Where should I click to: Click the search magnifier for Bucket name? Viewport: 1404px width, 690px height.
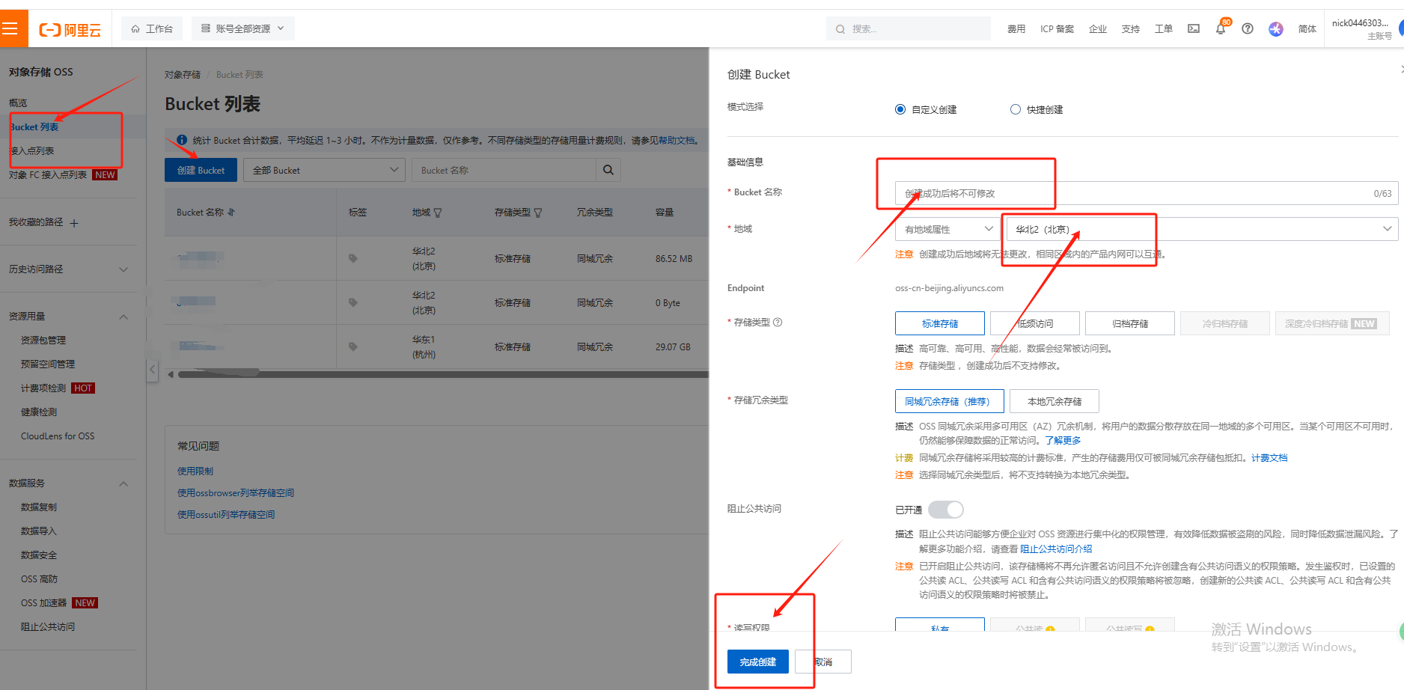click(608, 170)
